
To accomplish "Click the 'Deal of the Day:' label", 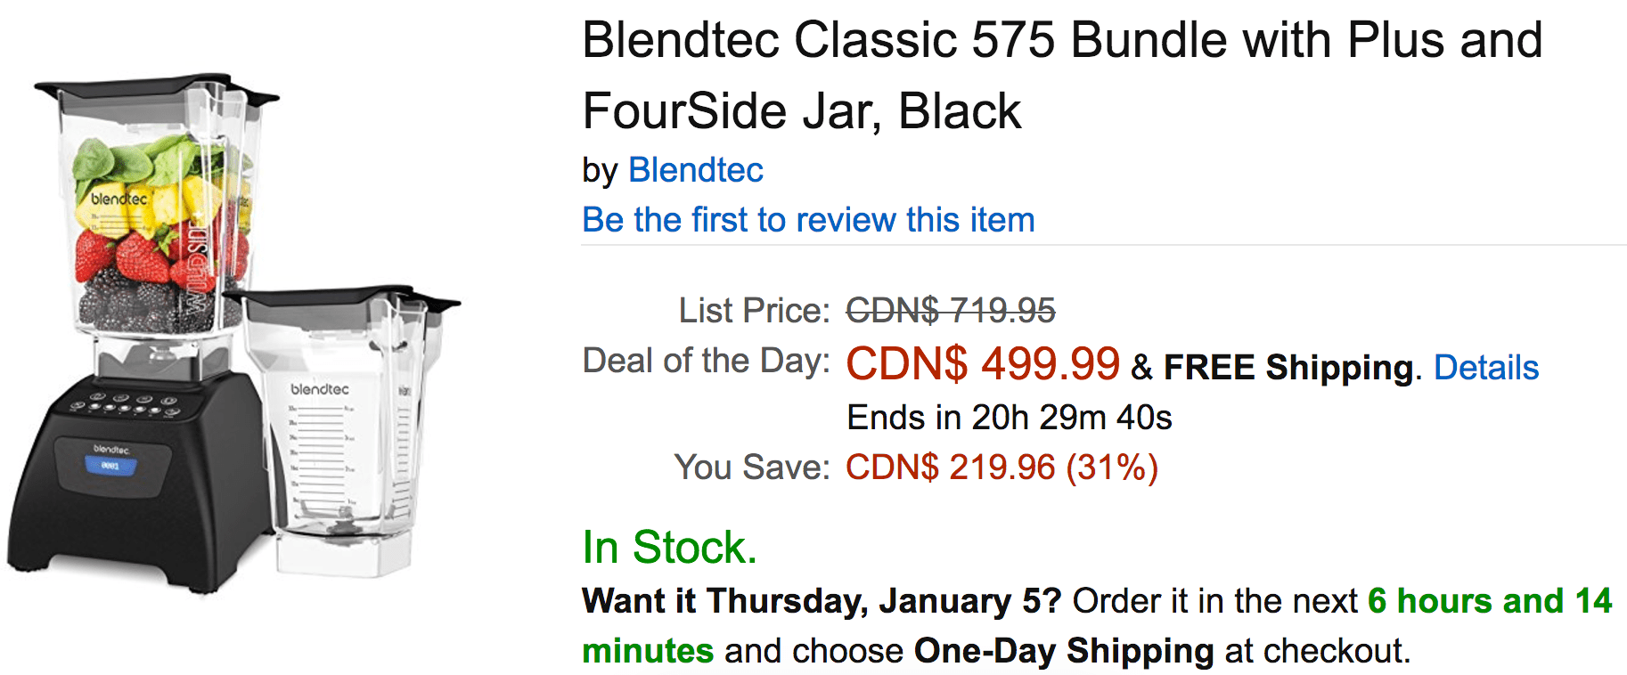I will 706,361.
